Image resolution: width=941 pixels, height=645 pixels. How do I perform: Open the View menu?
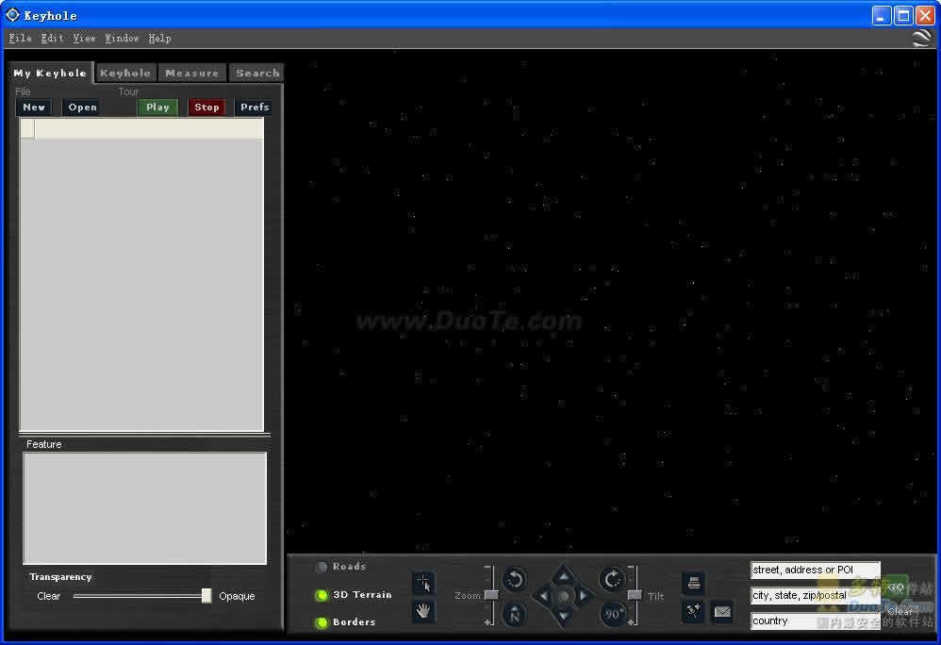(84, 39)
